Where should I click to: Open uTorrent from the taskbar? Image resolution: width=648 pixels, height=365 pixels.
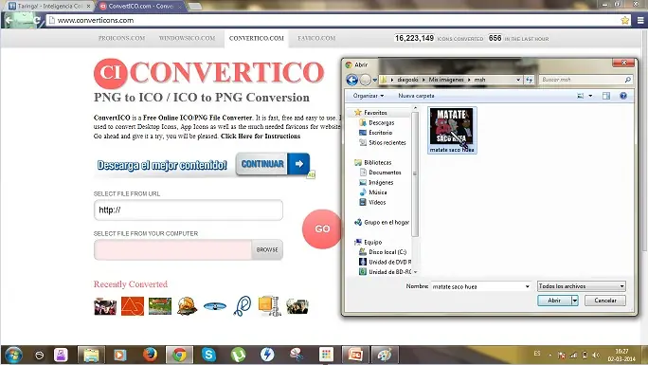[238, 355]
